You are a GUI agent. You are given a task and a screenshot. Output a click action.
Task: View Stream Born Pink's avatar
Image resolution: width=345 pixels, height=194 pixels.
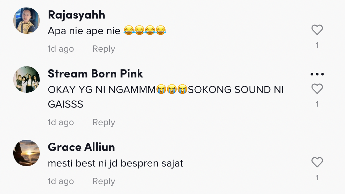point(26,79)
